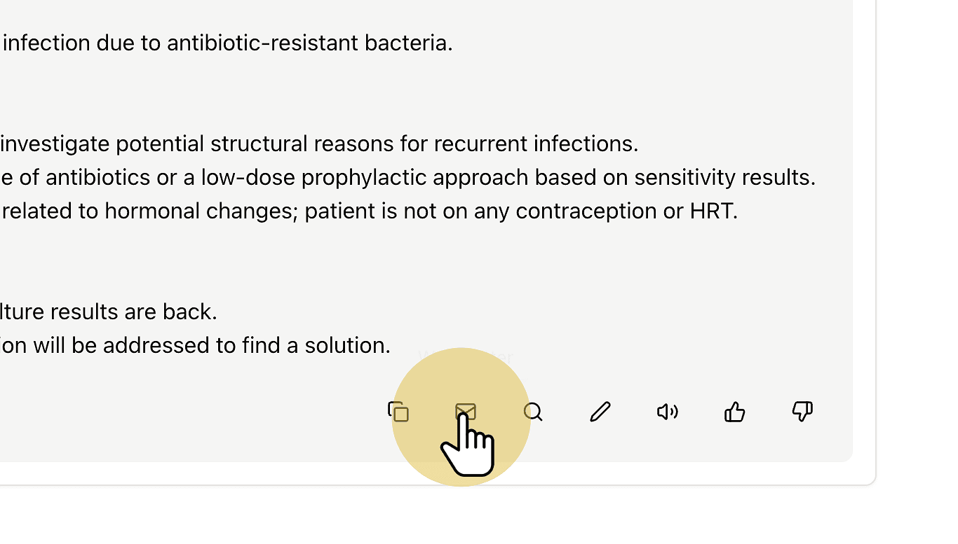Open search with the magnifying glass icon
The width and height of the screenshot is (958, 544).
(x=533, y=412)
